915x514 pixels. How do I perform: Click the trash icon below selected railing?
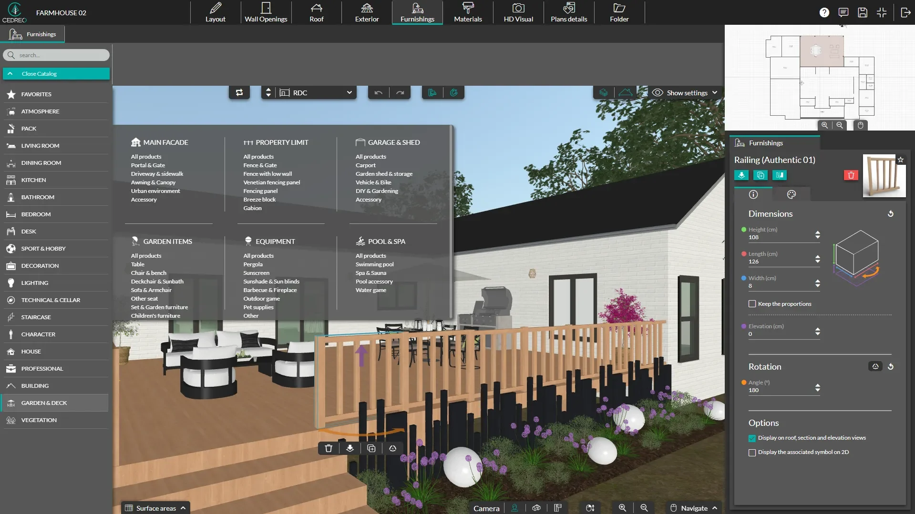(329, 448)
